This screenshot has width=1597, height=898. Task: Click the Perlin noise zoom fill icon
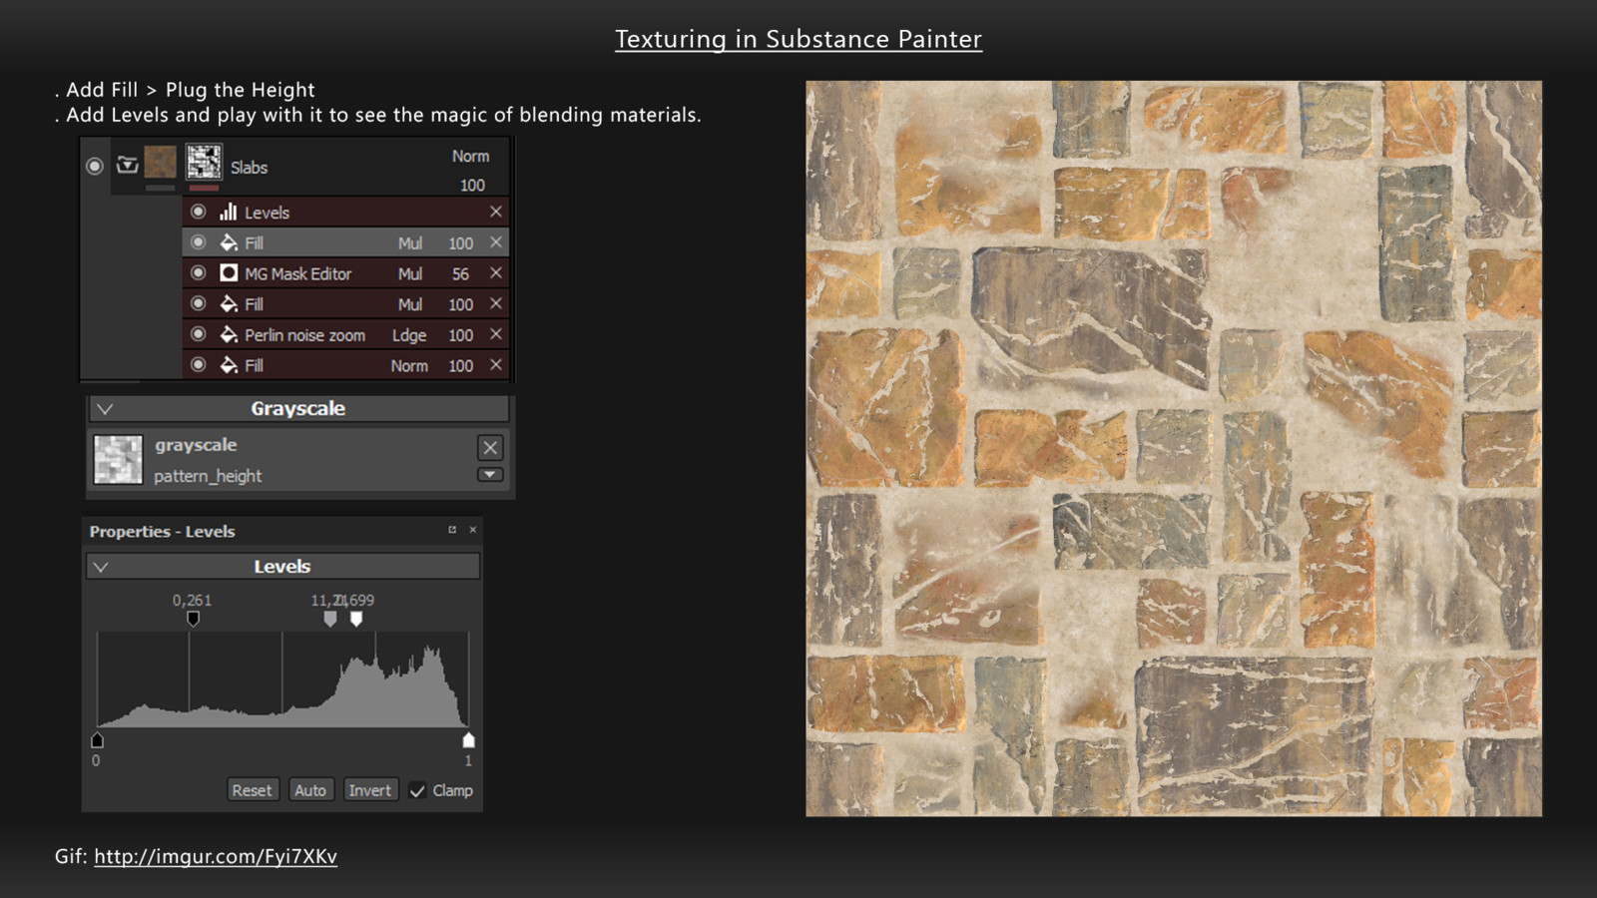point(229,334)
